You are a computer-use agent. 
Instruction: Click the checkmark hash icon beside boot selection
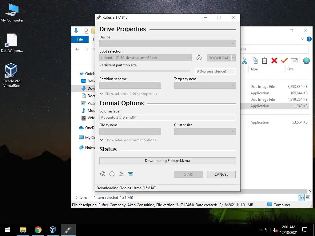point(199,58)
